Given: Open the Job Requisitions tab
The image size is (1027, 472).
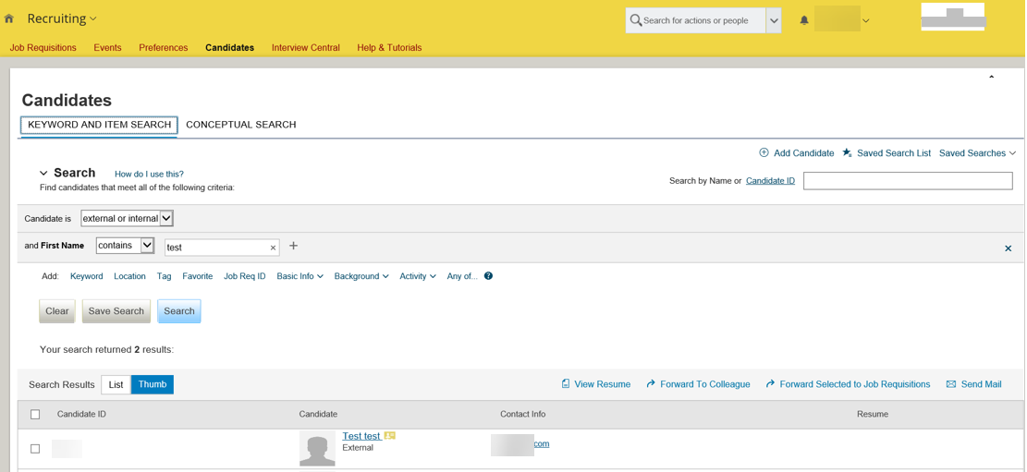Looking at the screenshot, I should [x=43, y=48].
